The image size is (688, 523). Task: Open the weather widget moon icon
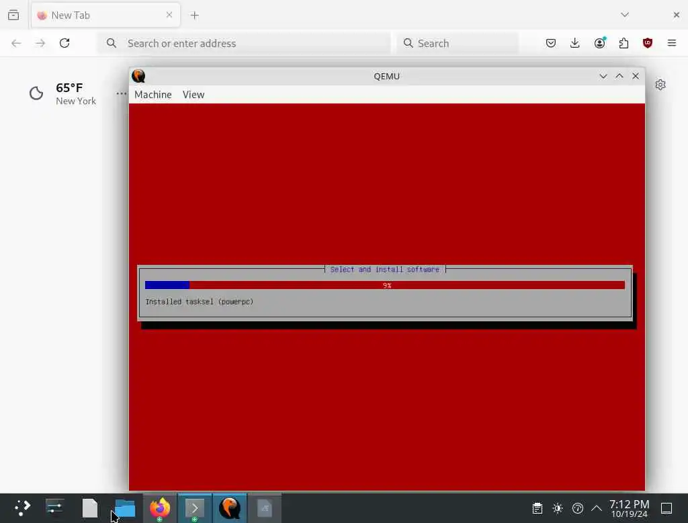pyautogui.click(x=36, y=93)
